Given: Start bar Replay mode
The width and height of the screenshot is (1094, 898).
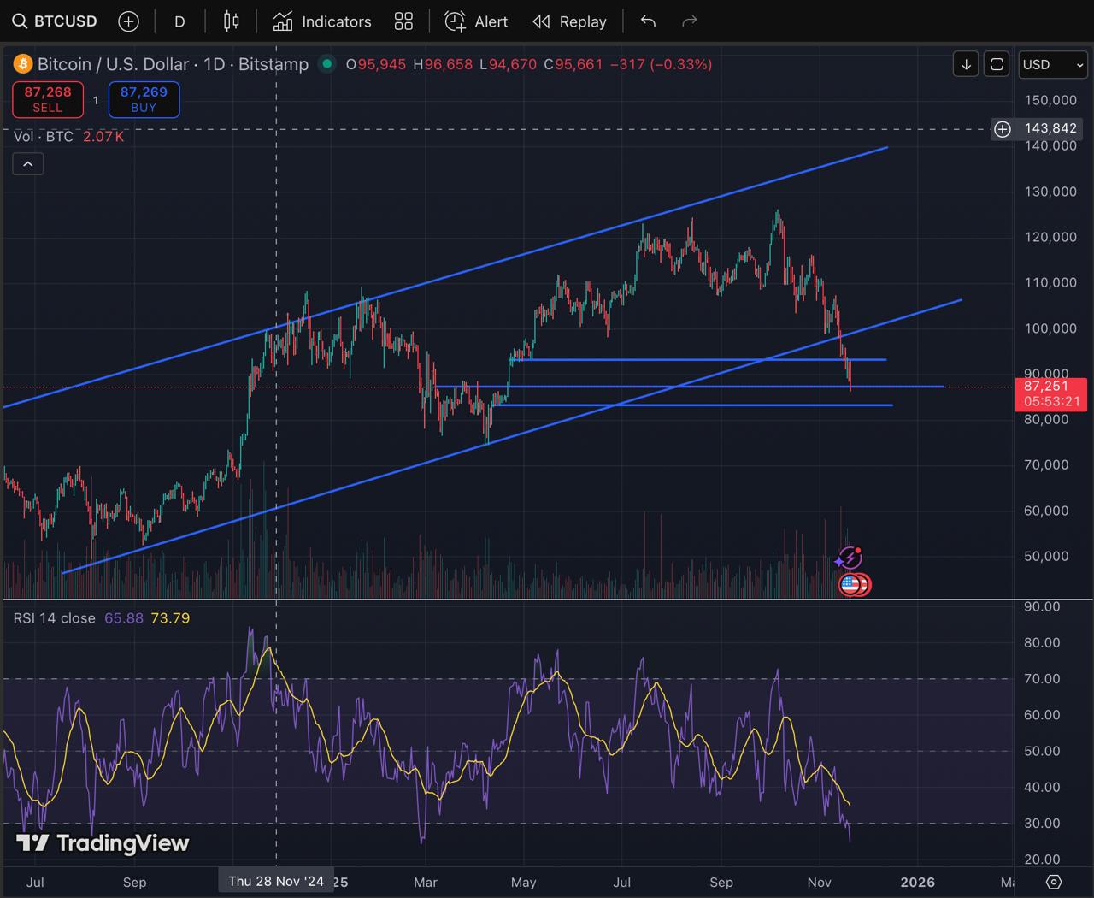Looking at the screenshot, I should pyautogui.click(x=569, y=21).
